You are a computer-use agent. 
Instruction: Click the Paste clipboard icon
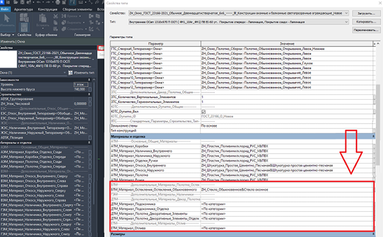coord(43,21)
